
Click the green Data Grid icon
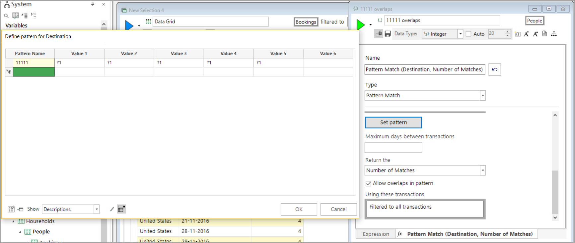(x=149, y=21)
